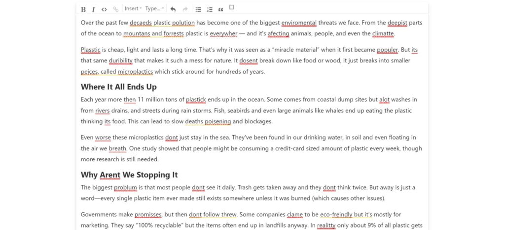505x230 pixels.
Task: Click the flagged word "microplactics"
Action: click(135, 72)
